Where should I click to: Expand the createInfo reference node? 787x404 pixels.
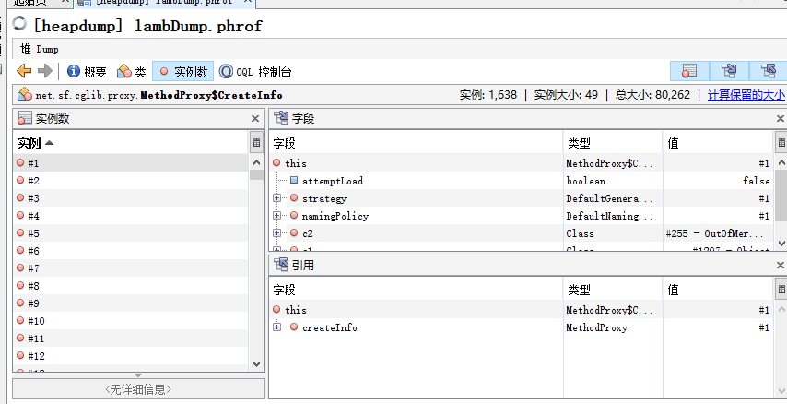[x=276, y=327]
